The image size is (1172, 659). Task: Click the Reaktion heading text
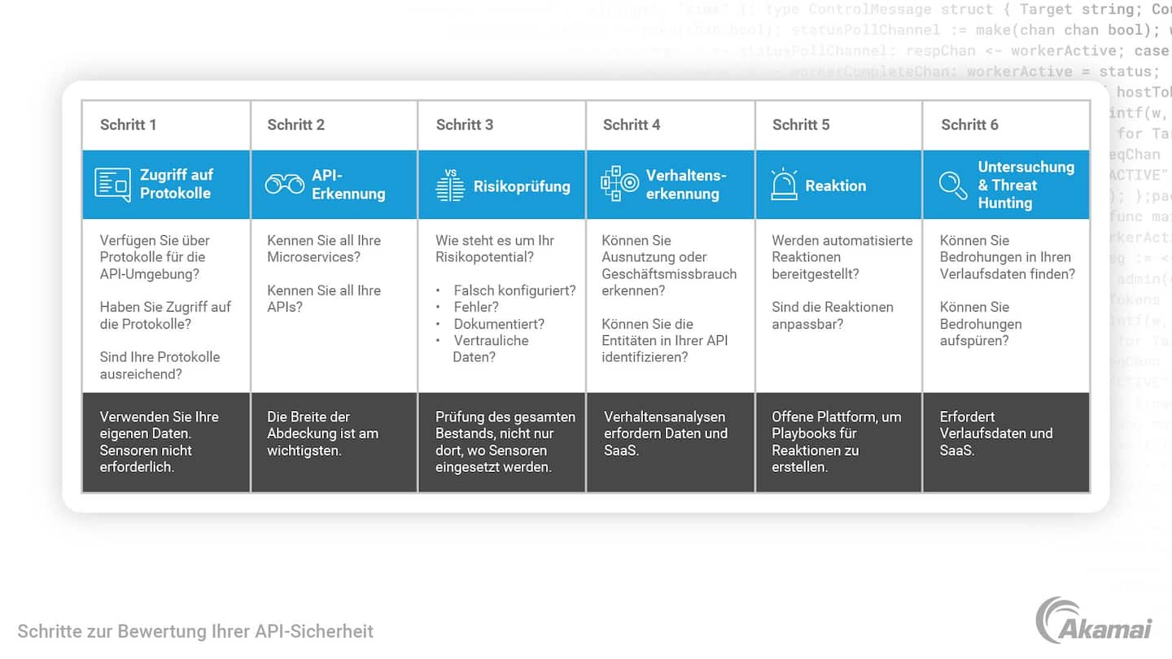click(x=835, y=185)
